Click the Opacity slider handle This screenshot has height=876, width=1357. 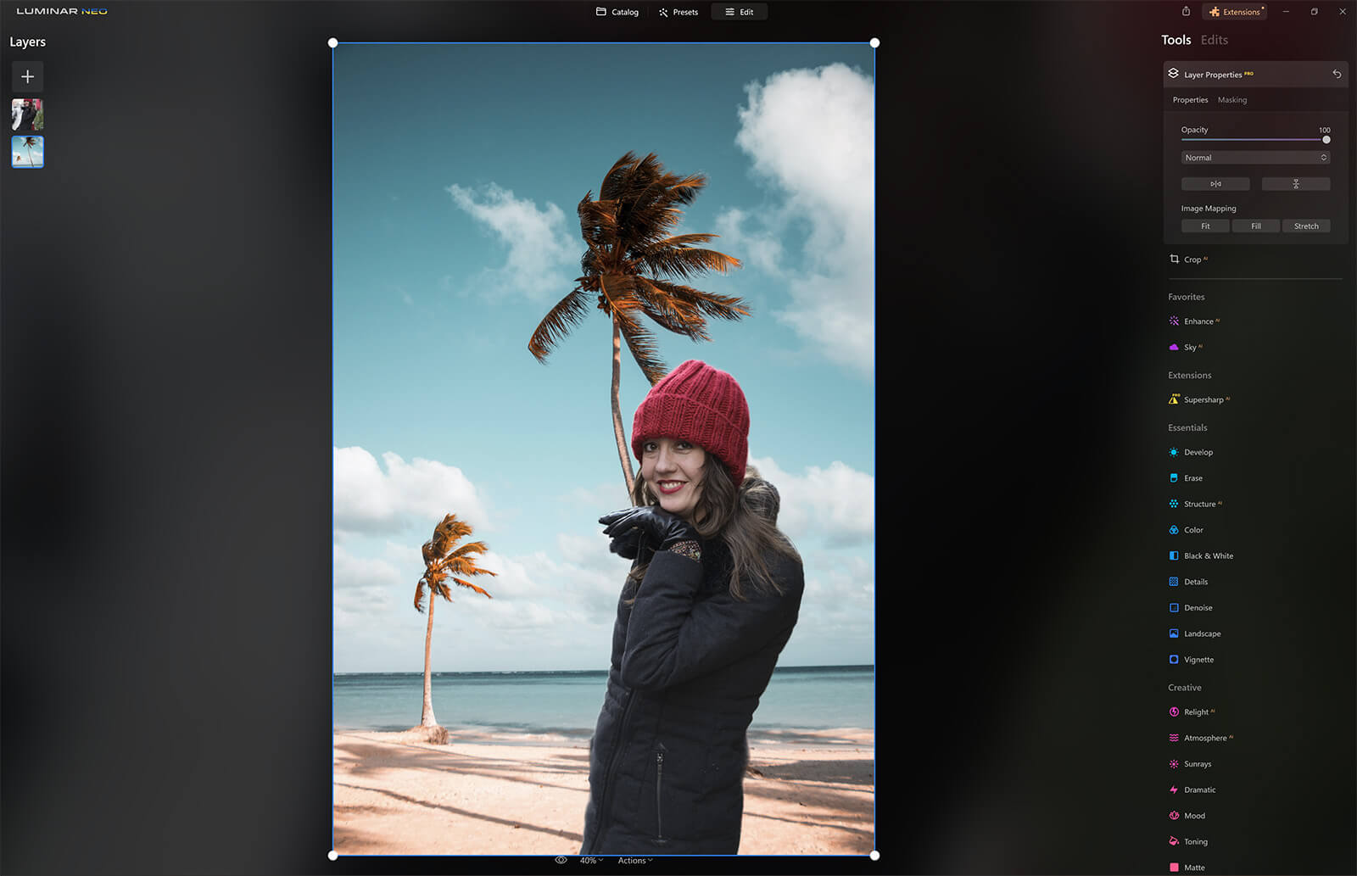(1326, 140)
